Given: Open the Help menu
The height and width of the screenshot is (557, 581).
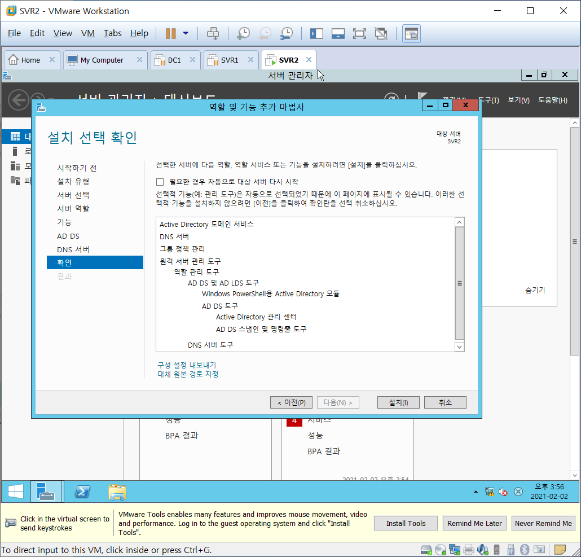Looking at the screenshot, I should pos(139,33).
